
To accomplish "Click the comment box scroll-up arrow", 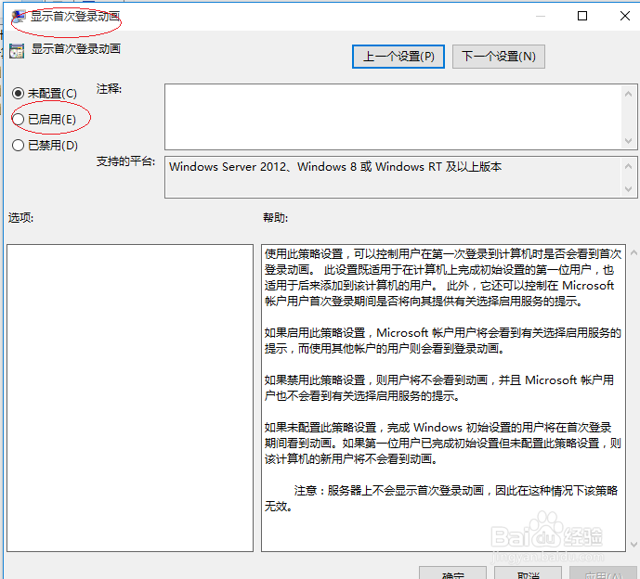I will coord(628,94).
